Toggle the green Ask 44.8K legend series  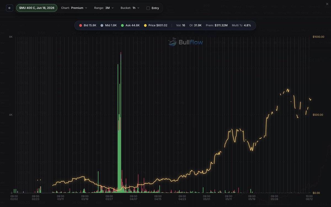pyautogui.click(x=130, y=25)
